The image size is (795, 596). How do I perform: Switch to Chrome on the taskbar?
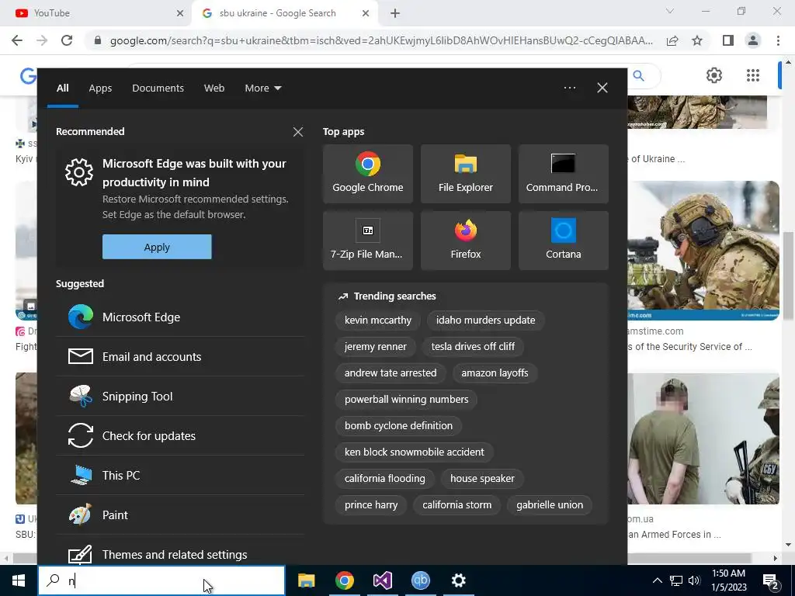point(344,580)
